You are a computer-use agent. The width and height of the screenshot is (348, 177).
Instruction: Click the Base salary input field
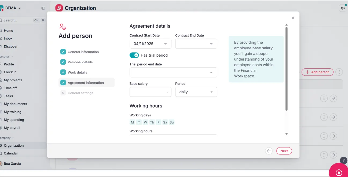150,92
